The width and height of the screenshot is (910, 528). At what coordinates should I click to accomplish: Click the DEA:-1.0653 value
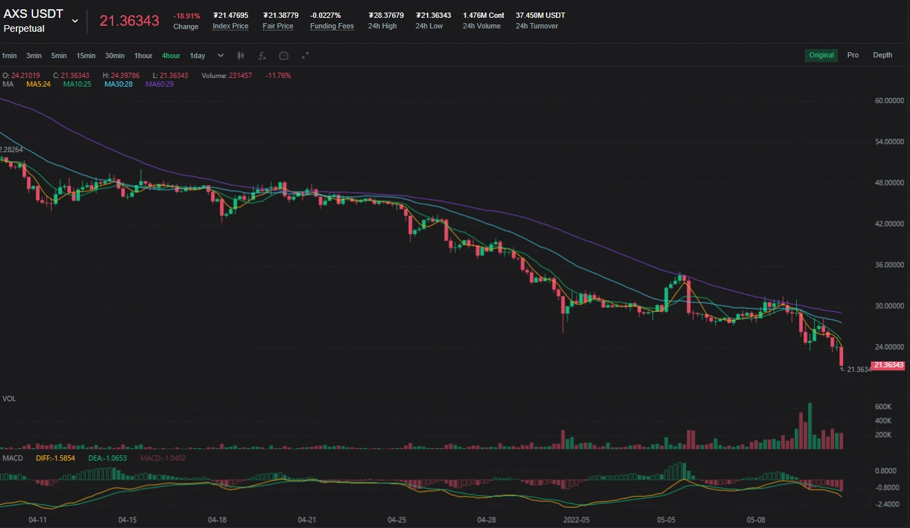click(x=107, y=458)
